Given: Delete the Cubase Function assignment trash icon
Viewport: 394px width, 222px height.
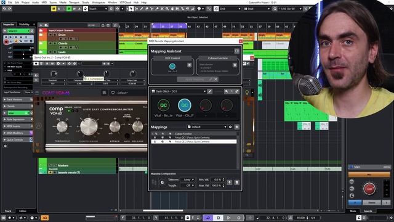Looking at the screenshot, I should (235, 65).
